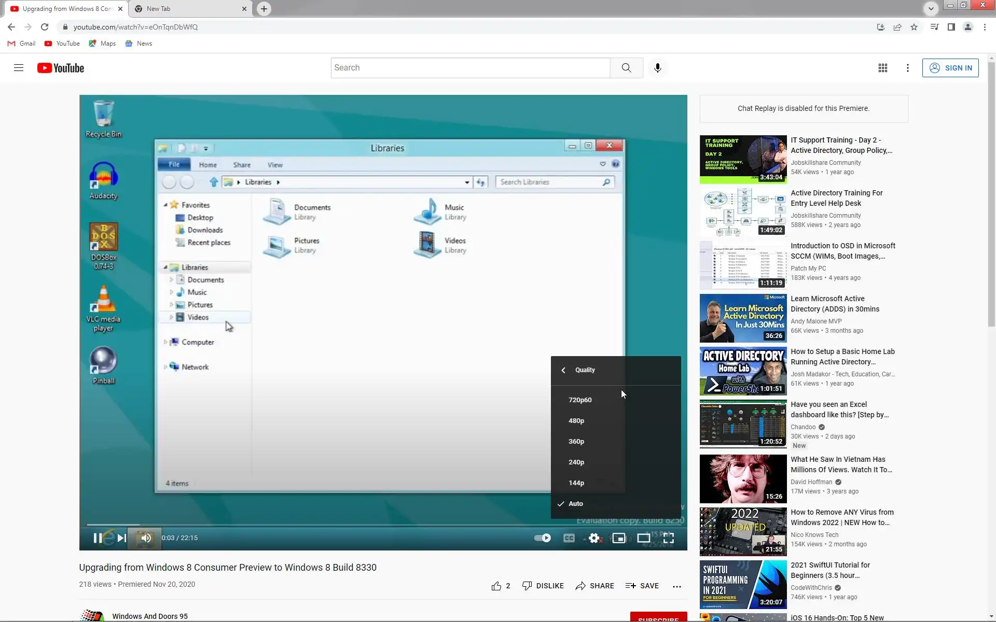Enable miniplayer mode

[619, 538]
